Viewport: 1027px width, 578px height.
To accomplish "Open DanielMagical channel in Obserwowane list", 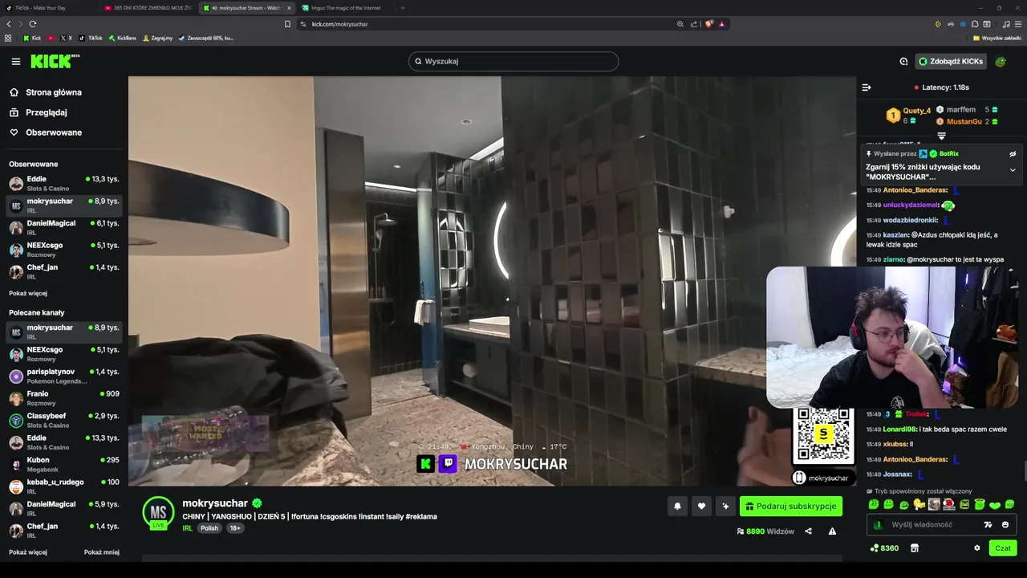I will click(64, 227).
